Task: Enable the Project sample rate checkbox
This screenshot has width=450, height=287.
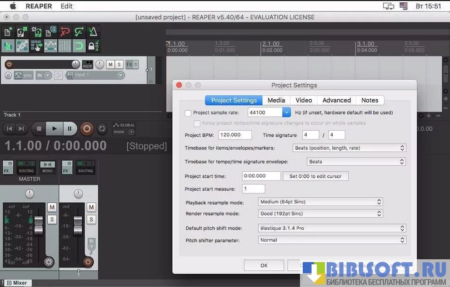Action: tap(188, 113)
